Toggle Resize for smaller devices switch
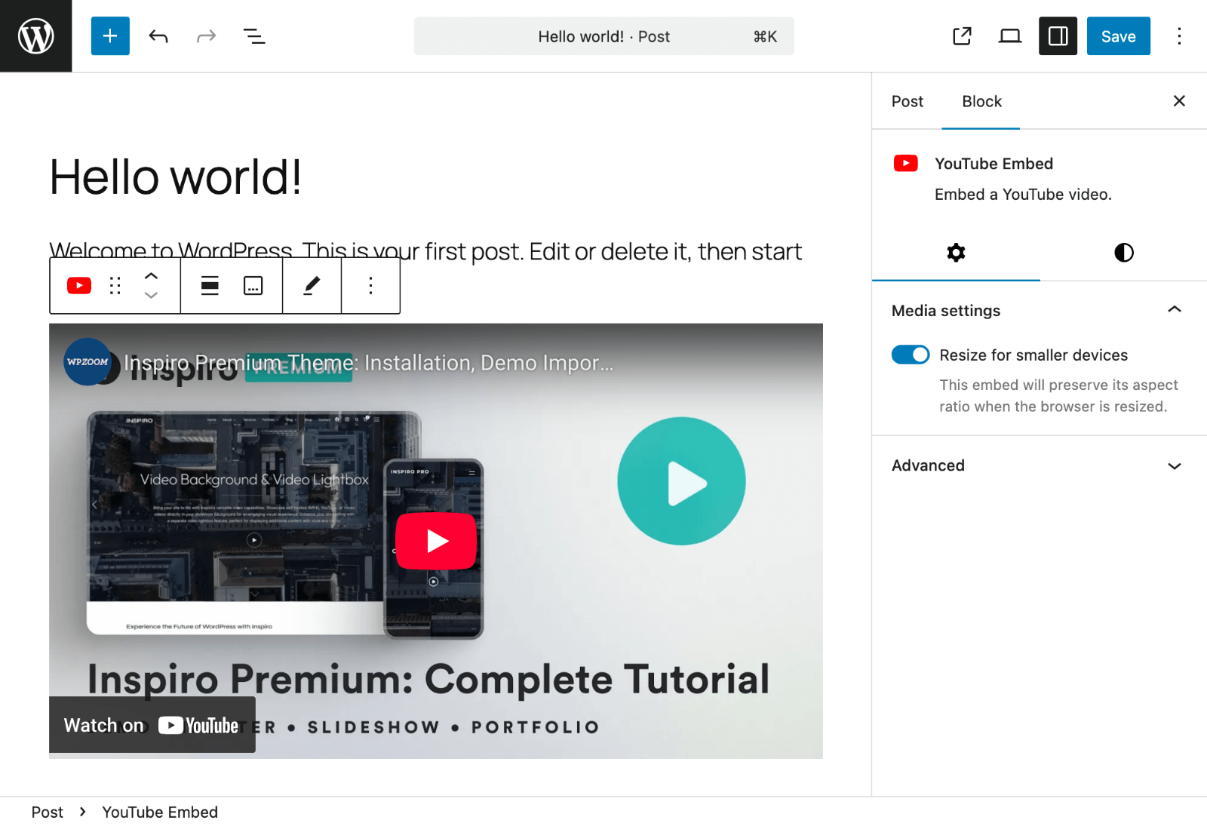The height and width of the screenshot is (826, 1207). (911, 355)
